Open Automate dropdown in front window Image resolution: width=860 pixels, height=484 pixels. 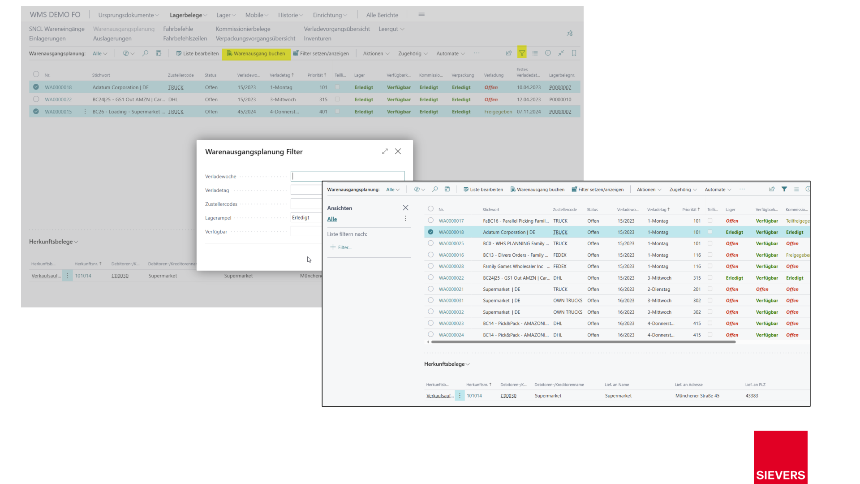point(718,190)
